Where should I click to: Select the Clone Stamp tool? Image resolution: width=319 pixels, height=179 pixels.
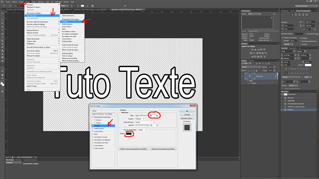click(x=2, y=41)
